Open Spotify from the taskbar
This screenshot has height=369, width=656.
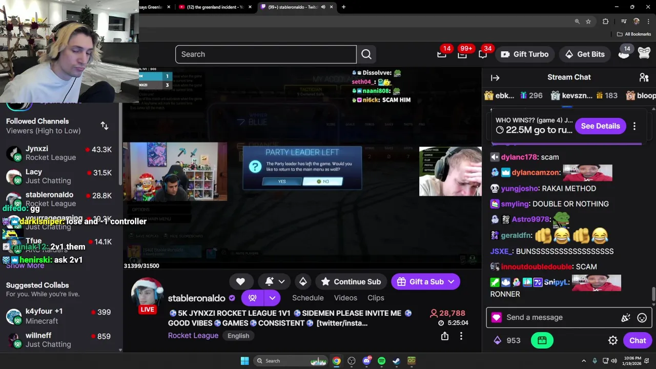pos(381,361)
